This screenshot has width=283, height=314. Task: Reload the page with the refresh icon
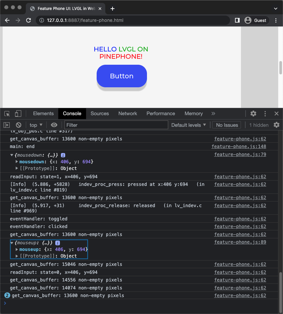28,20
